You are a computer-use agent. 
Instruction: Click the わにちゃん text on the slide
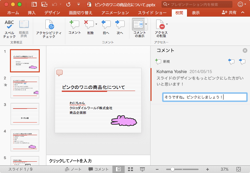pos(77,103)
